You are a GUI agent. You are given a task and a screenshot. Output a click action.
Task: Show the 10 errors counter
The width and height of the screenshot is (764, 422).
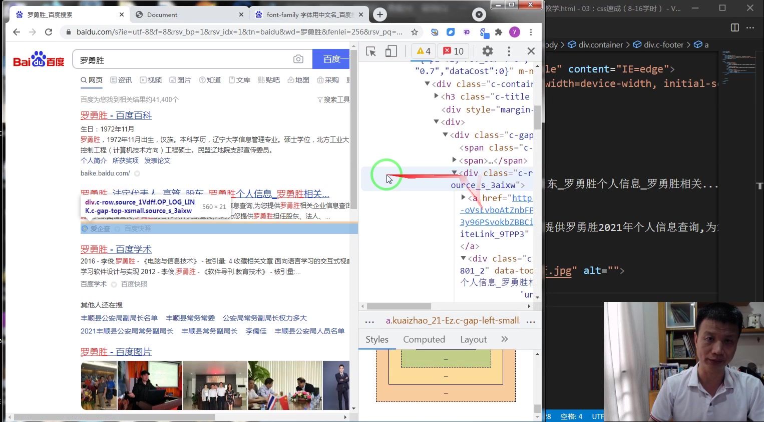454,51
